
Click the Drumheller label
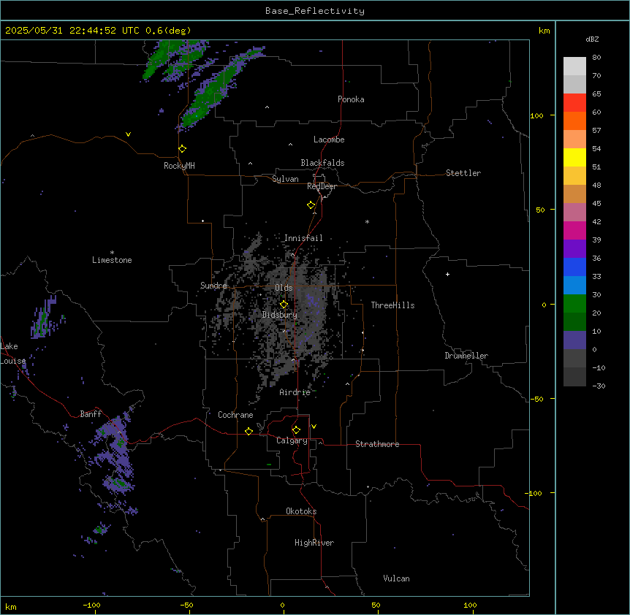[x=466, y=356]
